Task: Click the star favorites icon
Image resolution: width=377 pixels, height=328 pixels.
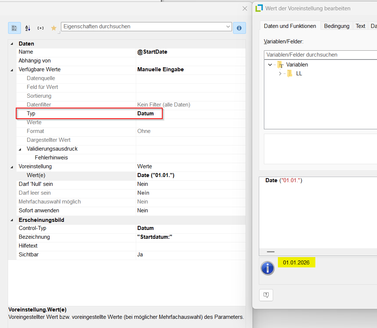Action: point(54,28)
